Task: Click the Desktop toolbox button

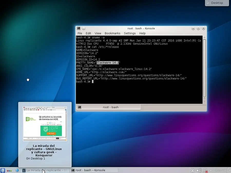Action: [217, 3]
